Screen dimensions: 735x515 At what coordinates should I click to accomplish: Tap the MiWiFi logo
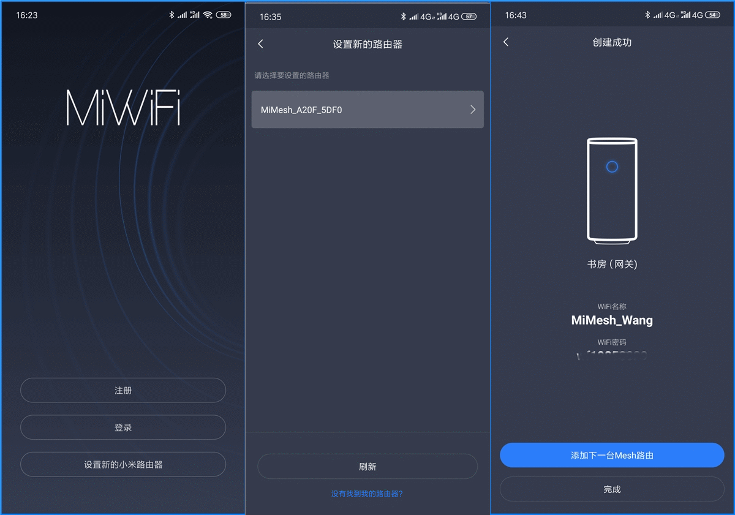(123, 108)
